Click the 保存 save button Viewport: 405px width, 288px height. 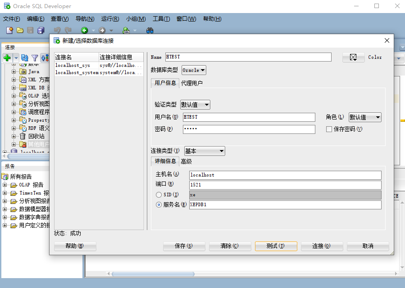coord(184,246)
